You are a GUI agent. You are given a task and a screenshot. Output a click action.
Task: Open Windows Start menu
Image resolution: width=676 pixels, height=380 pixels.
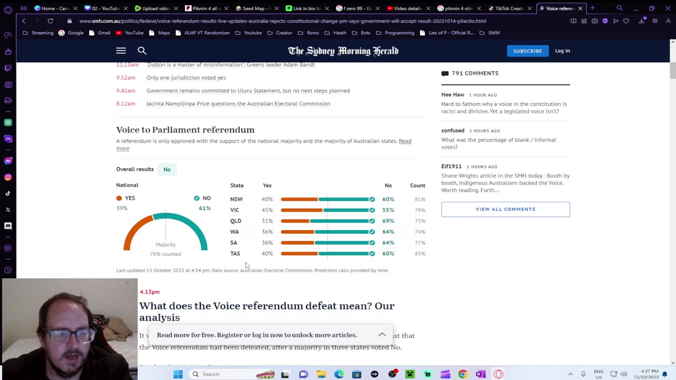point(178,374)
